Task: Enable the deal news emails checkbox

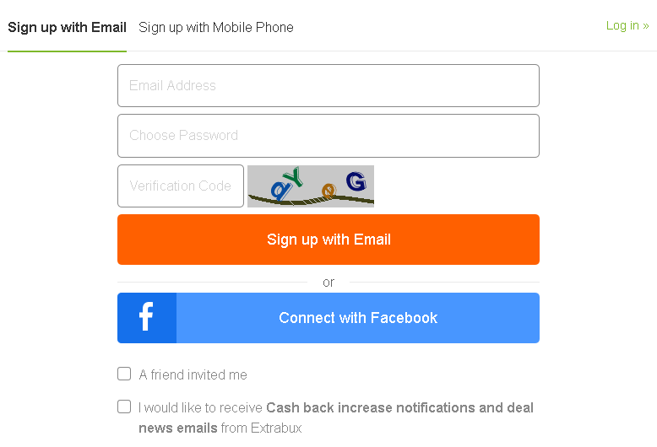Action: [x=124, y=407]
